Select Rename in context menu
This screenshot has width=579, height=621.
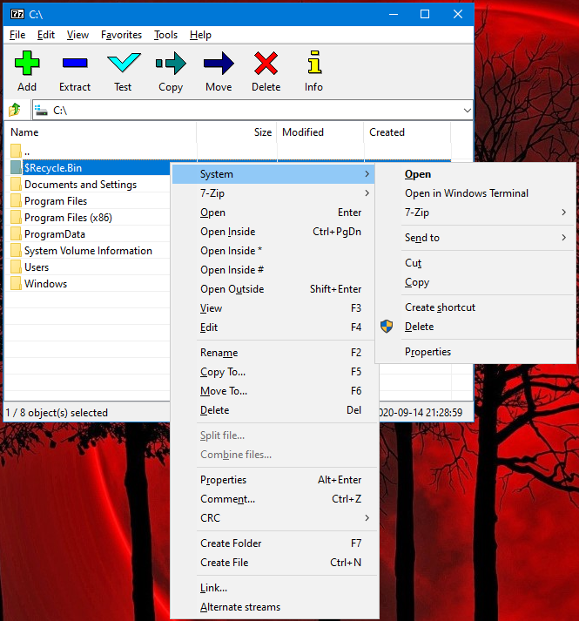pos(274,353)
